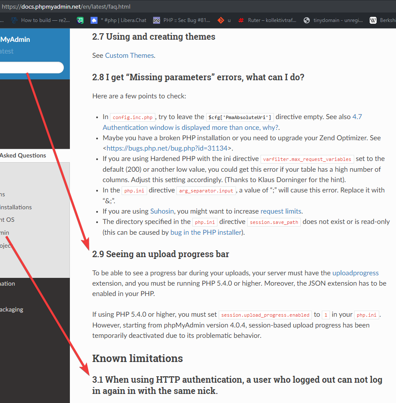Click the sidebar search input field

[x=30, y=67]
